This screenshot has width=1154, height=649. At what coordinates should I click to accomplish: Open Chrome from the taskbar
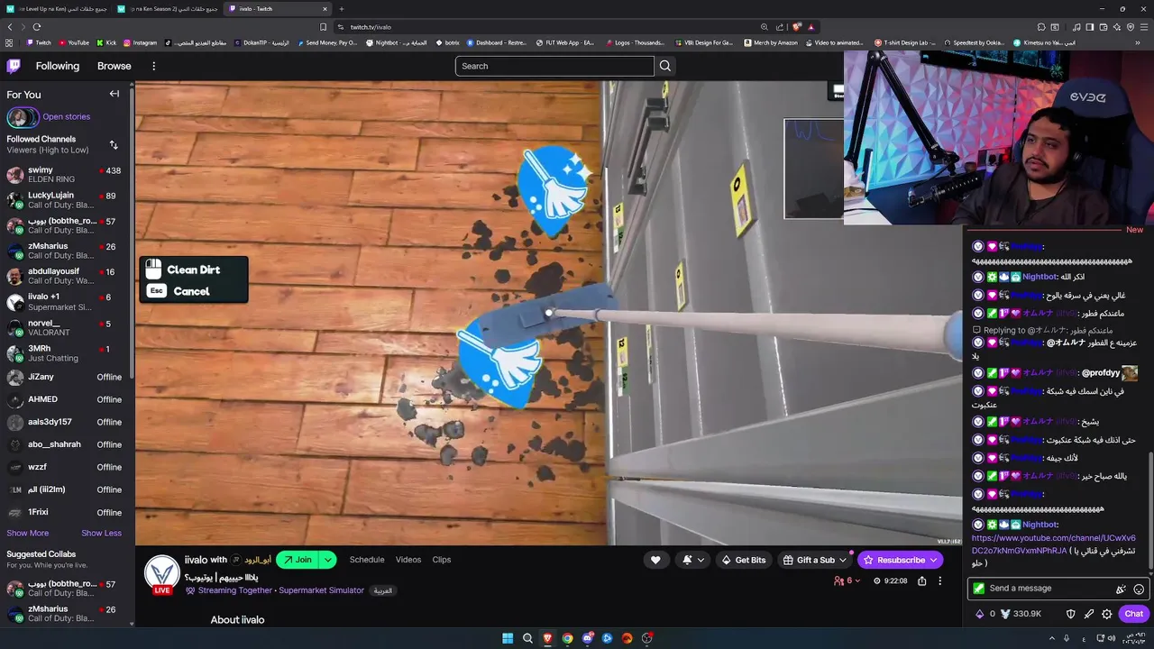click(567, 638)
